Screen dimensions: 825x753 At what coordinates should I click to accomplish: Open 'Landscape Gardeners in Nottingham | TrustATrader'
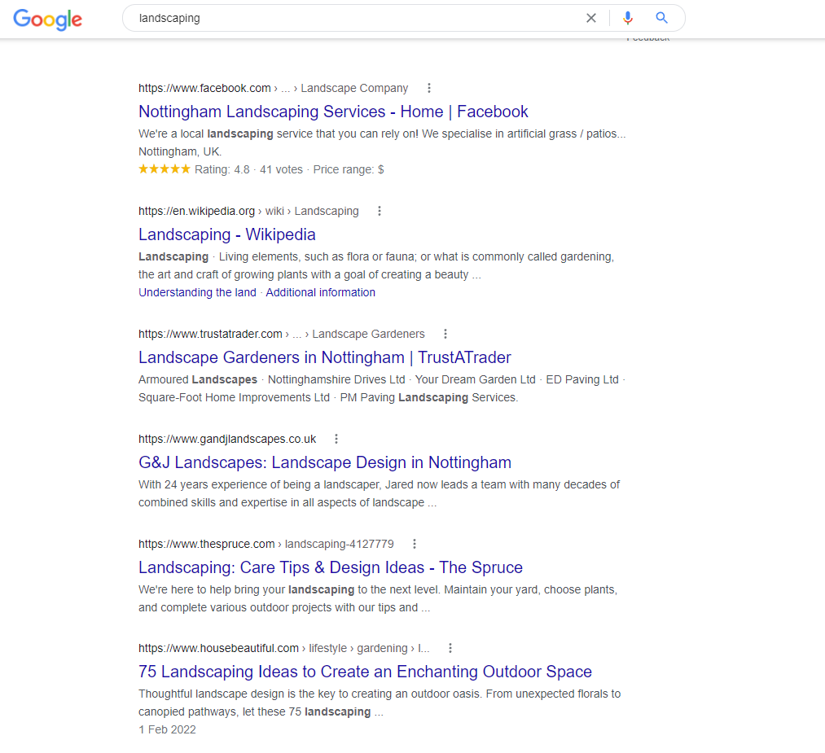pyautogui.click(x=325, y=357)
